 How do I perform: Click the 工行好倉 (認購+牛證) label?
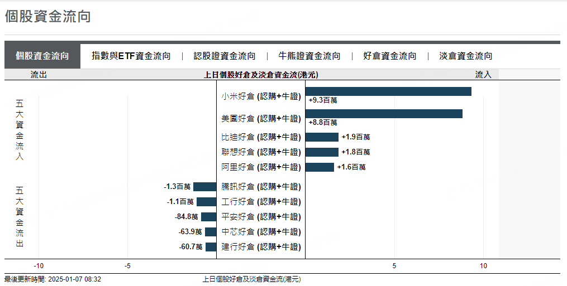[261, 202]
